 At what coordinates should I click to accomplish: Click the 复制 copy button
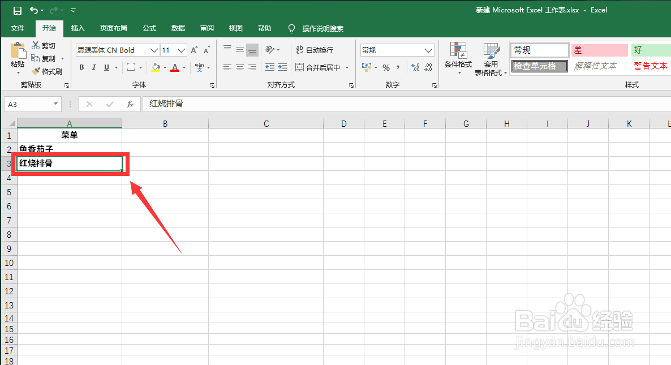click(44, 58)
